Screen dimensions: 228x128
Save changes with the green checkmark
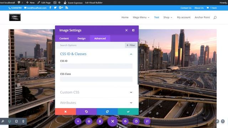click(x=128, y=112)
